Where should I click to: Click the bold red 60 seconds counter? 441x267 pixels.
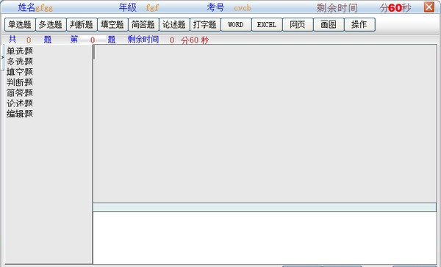(395, 8)
